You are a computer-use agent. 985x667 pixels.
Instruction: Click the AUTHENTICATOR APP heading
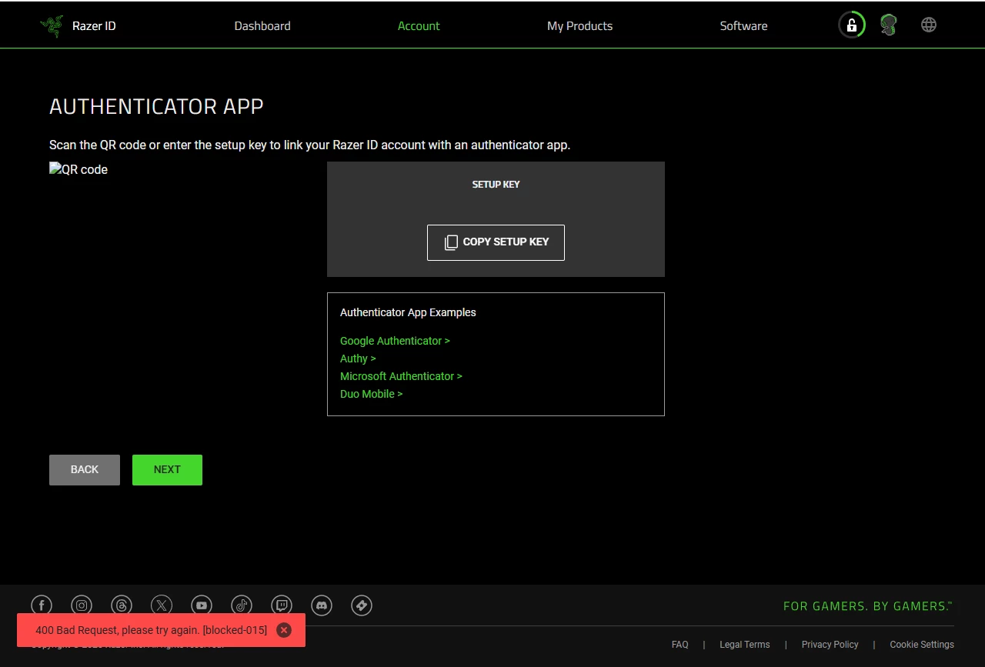tap(156, 106)
